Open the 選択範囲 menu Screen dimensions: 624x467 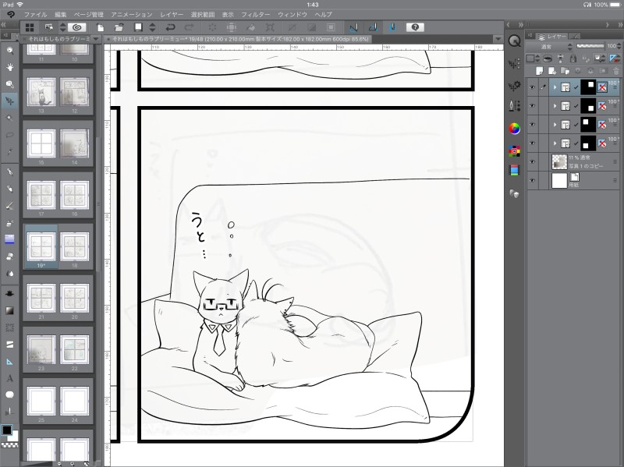pos(203,14)
